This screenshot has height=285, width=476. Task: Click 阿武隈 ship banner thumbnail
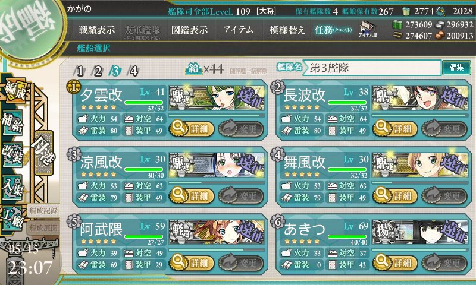pyautogui.click(x=217, y=232)
